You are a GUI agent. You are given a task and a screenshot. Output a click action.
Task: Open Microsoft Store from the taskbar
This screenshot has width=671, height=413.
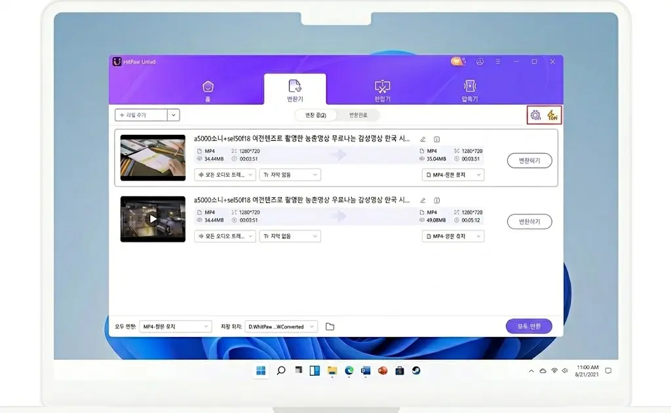(x=399, y=370)
